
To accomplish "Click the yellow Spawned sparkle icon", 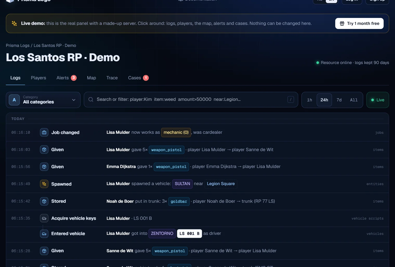I will coord(44,184).
